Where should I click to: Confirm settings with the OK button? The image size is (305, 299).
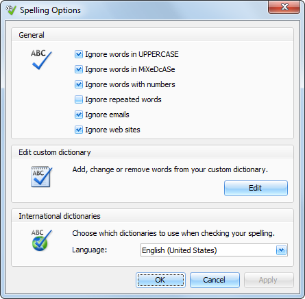(x=160, y=280)
